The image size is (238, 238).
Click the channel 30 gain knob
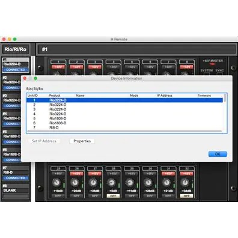coord(148,183)
